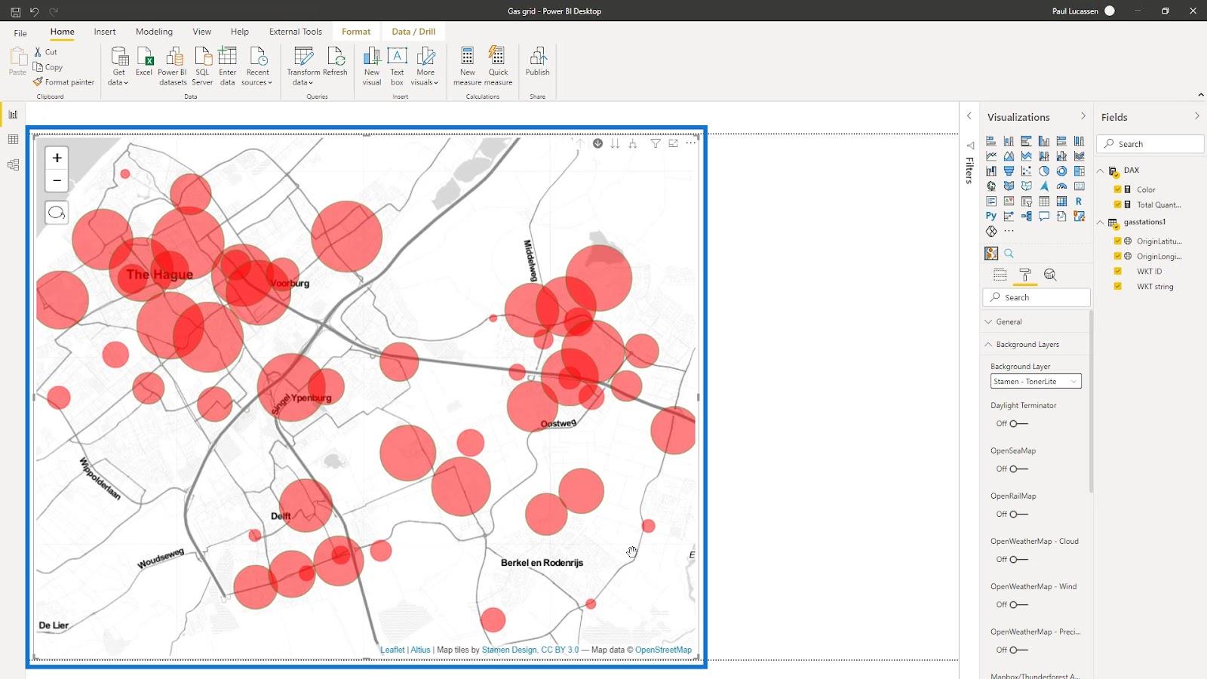Screen dimensions: 1207x679
Task: Zoom out on the map
Action: coord(57,180)
